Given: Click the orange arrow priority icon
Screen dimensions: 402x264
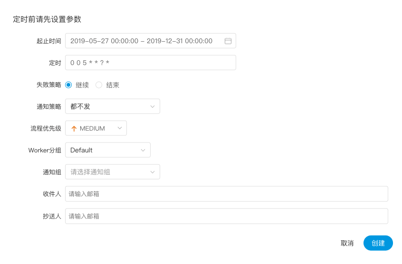Looking at the screenshot, I should pos(74,129).
